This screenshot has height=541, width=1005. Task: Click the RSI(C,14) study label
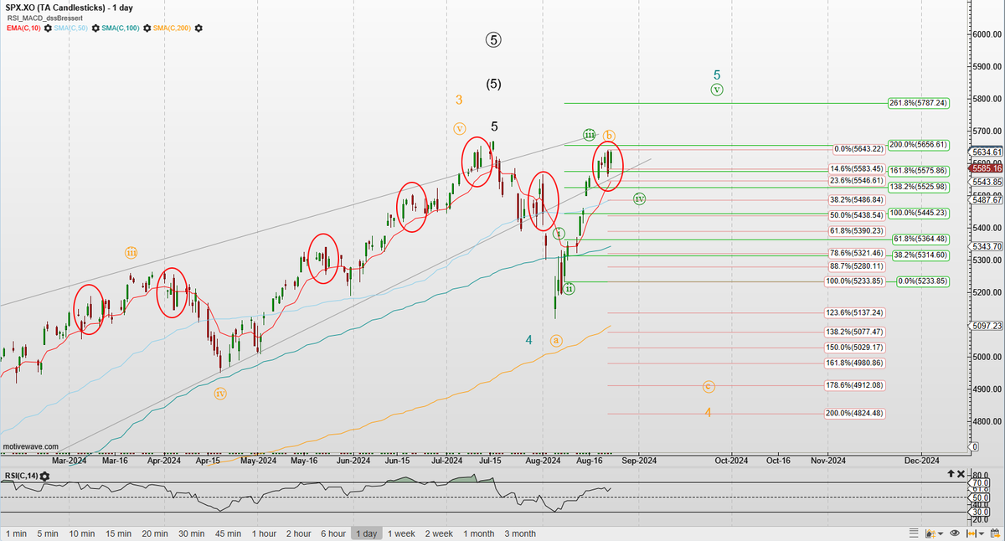point(20,477)
